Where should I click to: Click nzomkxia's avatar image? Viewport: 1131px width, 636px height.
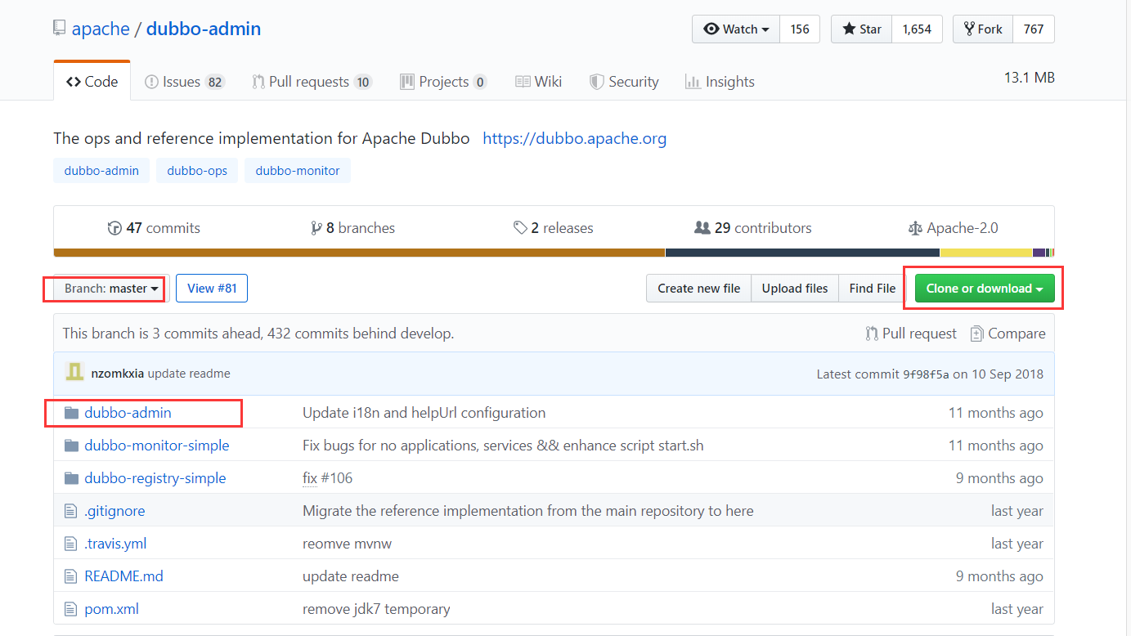click(x=74, y=373)
